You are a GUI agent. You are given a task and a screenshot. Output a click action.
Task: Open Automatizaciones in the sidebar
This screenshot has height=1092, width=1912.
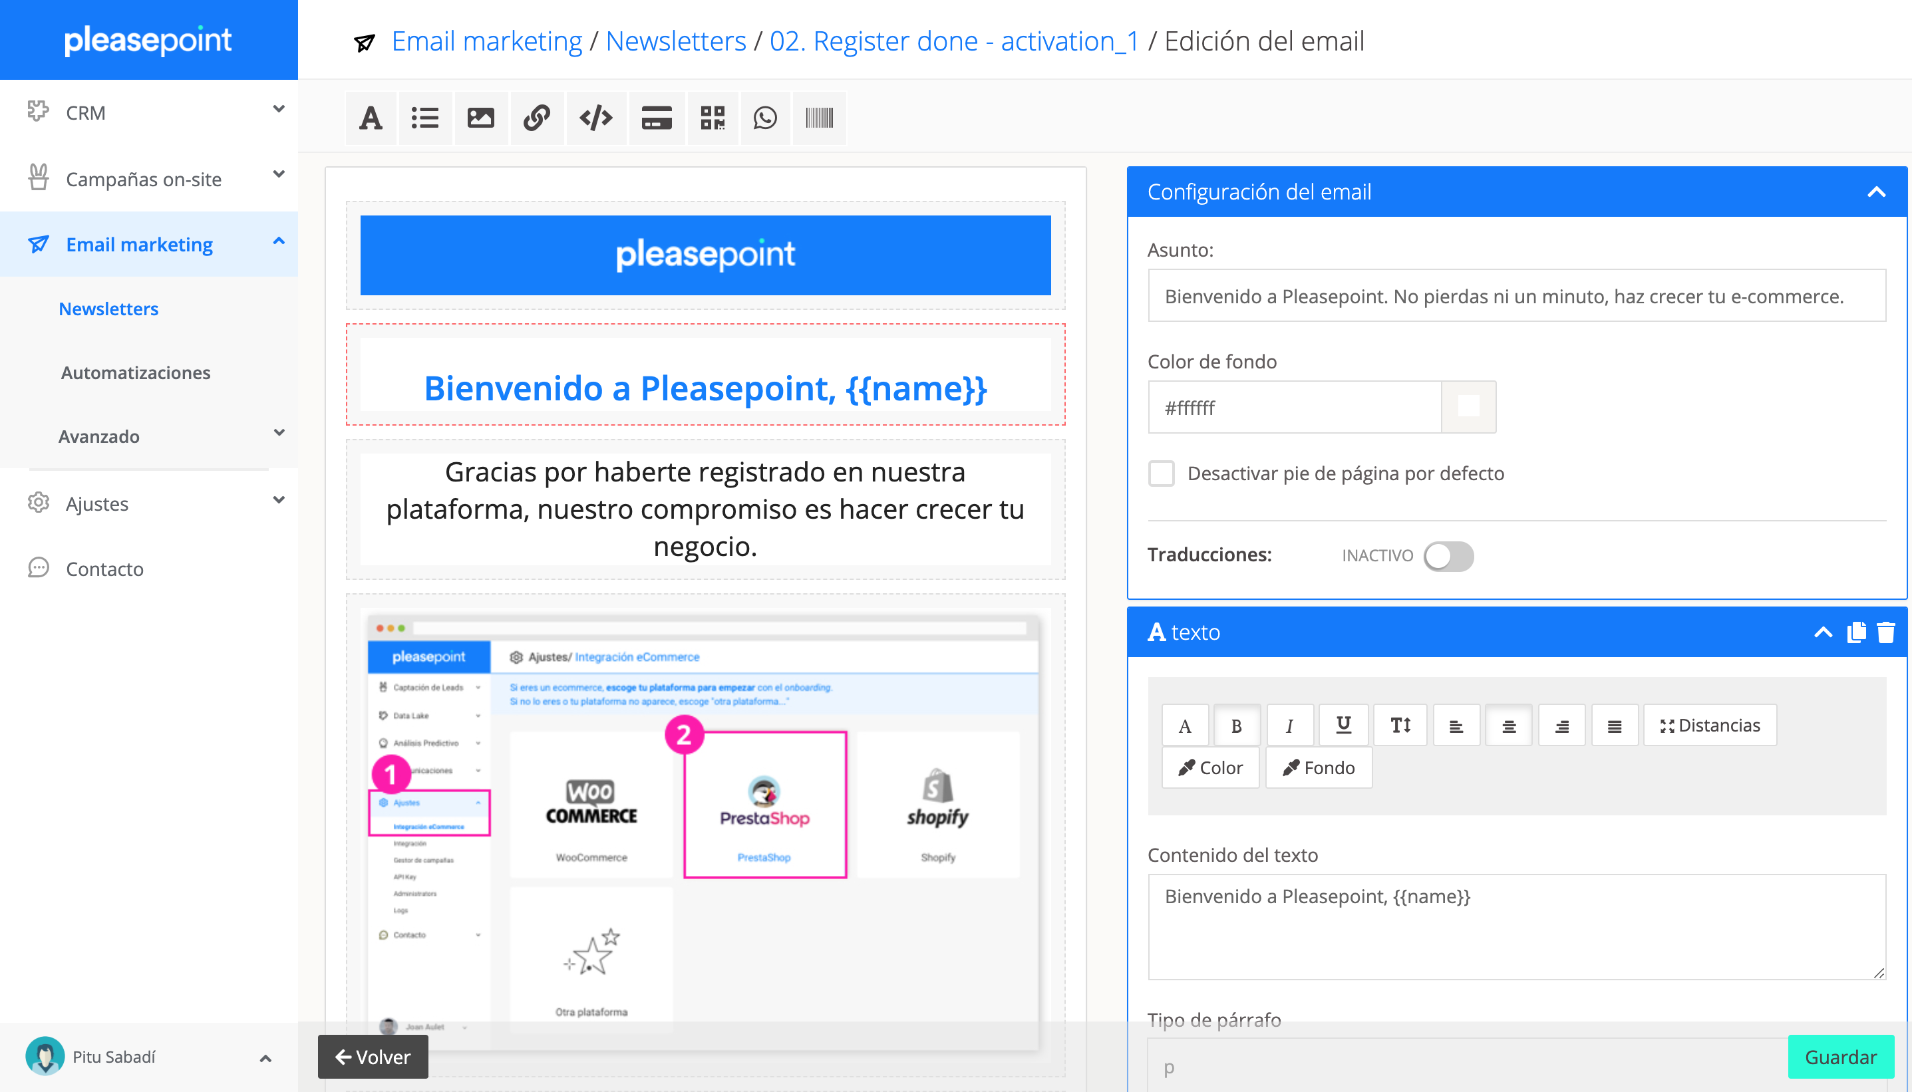tap(135, 372)
